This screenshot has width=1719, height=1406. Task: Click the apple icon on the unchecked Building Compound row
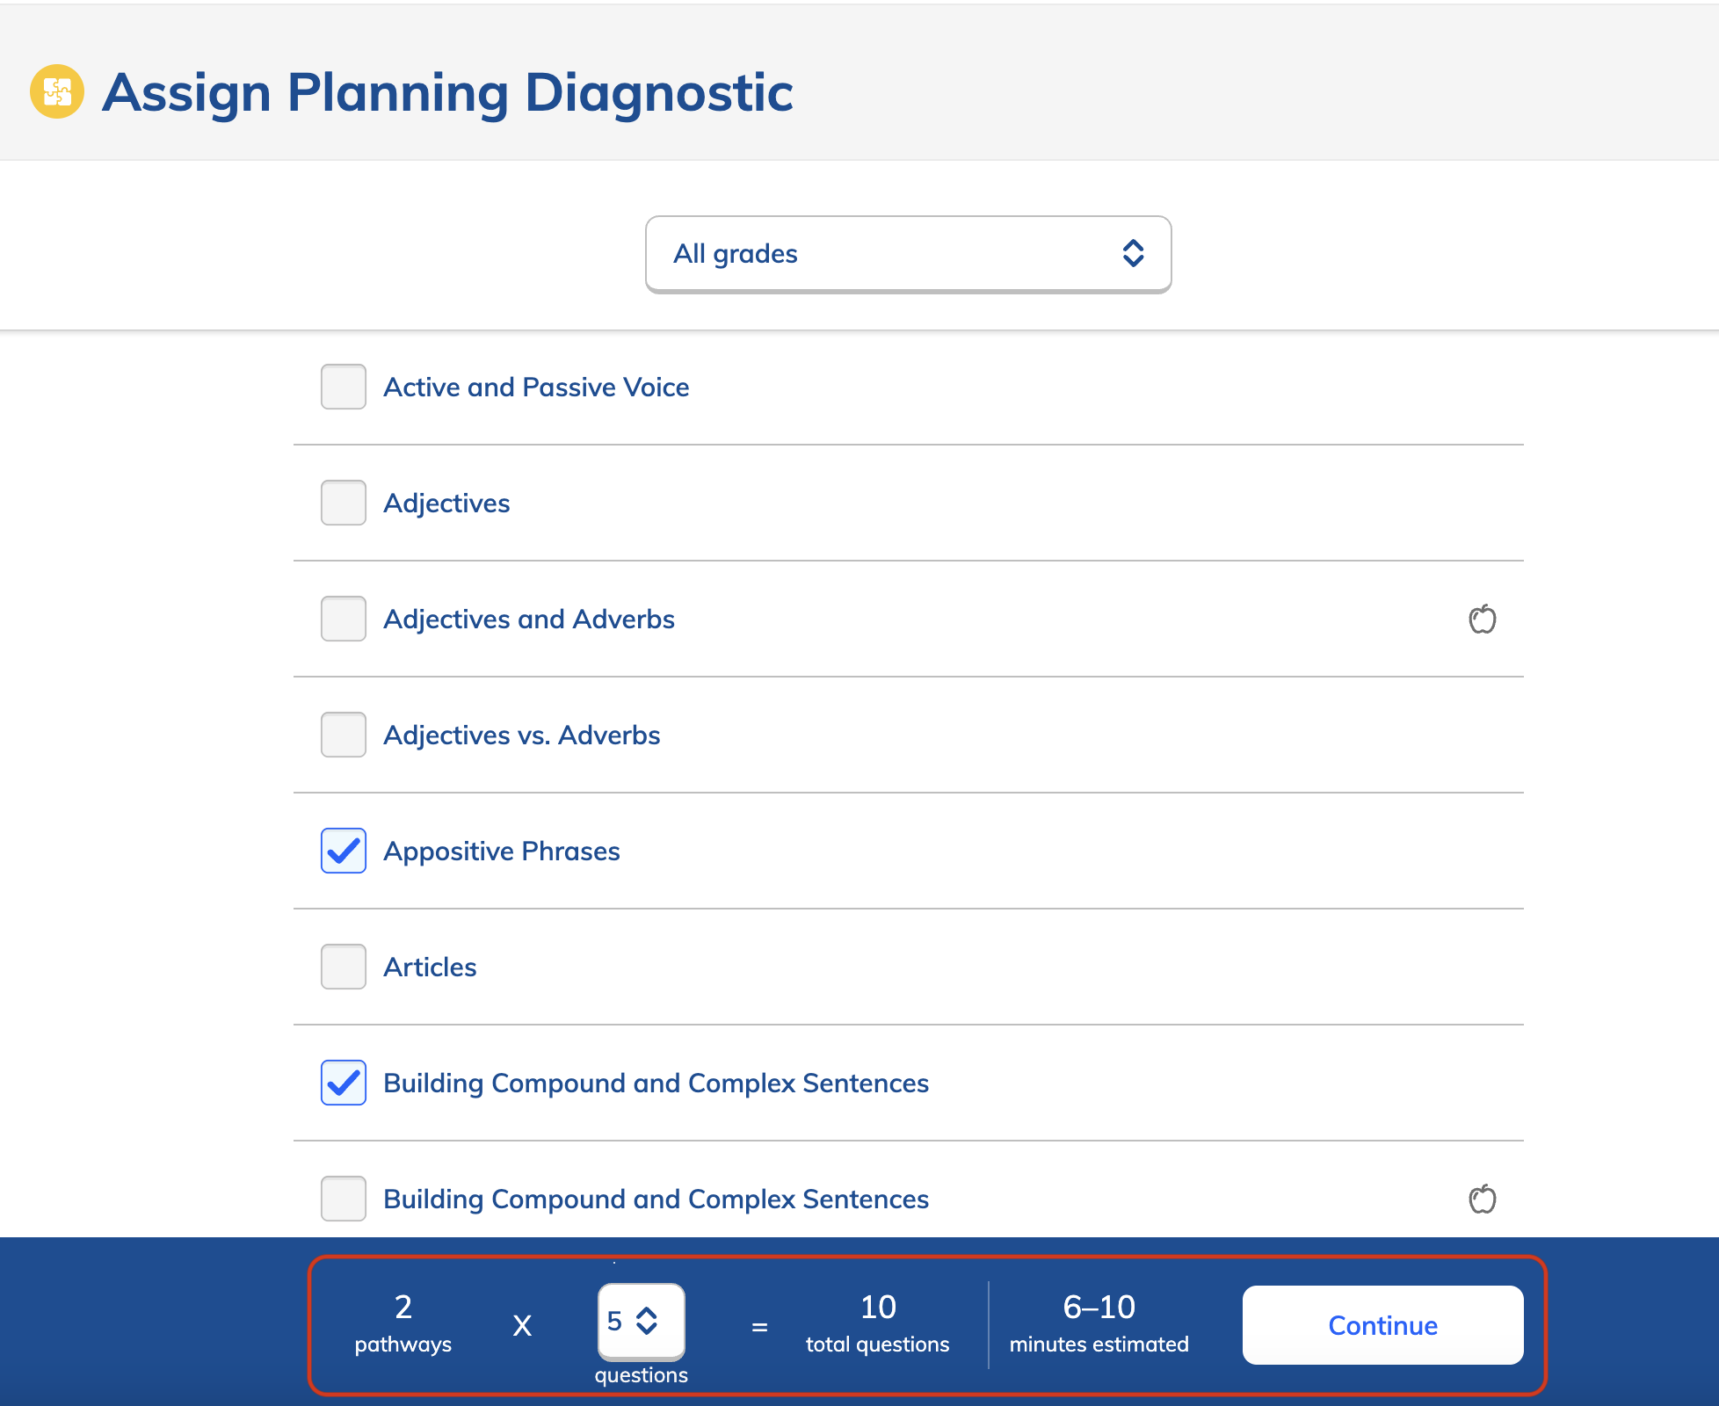[x=1483, y=1199]
